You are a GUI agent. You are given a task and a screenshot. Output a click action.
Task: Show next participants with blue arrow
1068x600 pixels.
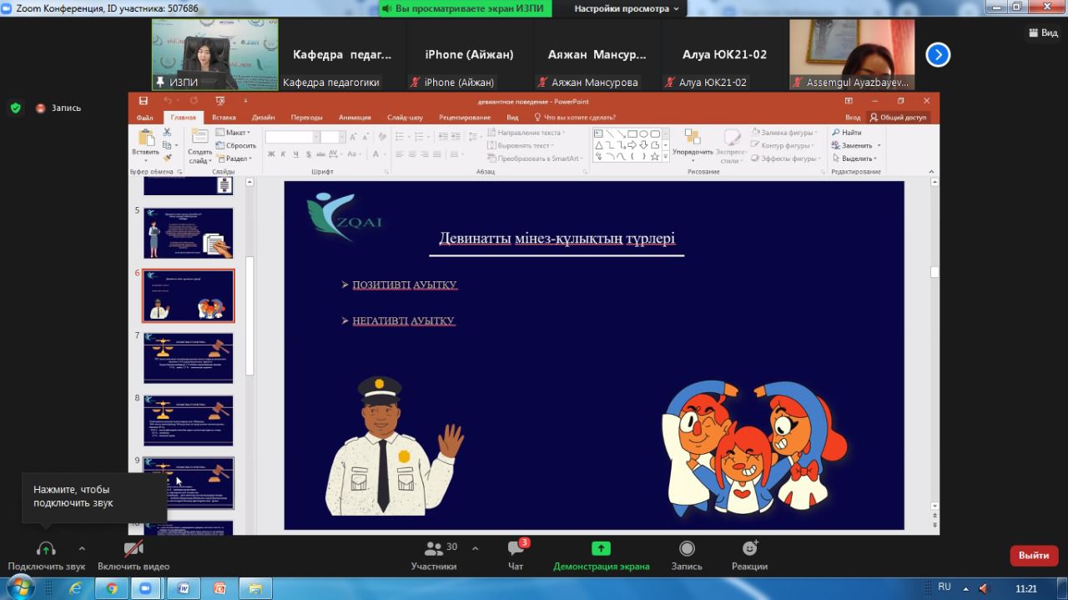coord(938,55)
